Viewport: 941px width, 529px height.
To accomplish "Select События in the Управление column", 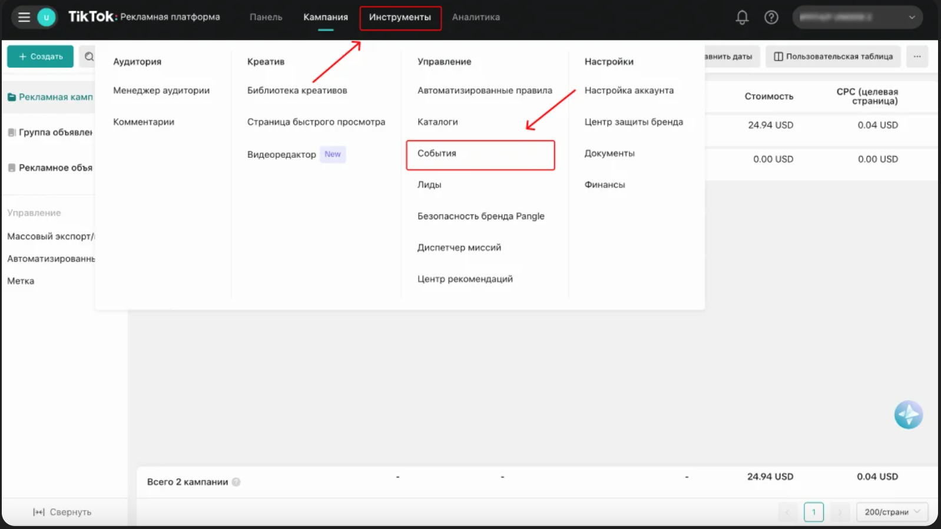I will 437,153.
